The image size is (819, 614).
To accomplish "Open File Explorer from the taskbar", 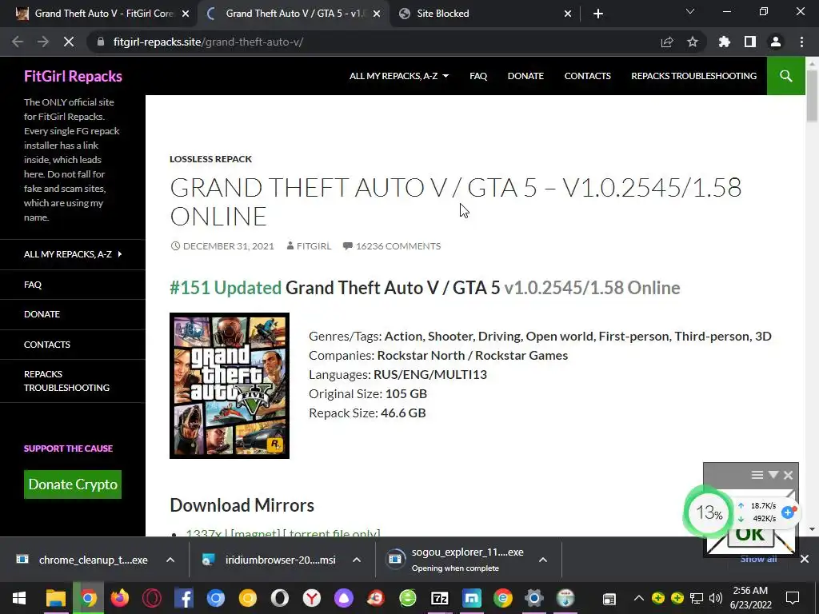I will tap(55, 598).
